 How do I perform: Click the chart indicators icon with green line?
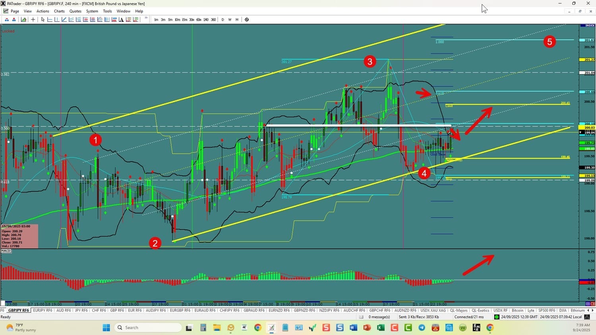coord(24,19)
